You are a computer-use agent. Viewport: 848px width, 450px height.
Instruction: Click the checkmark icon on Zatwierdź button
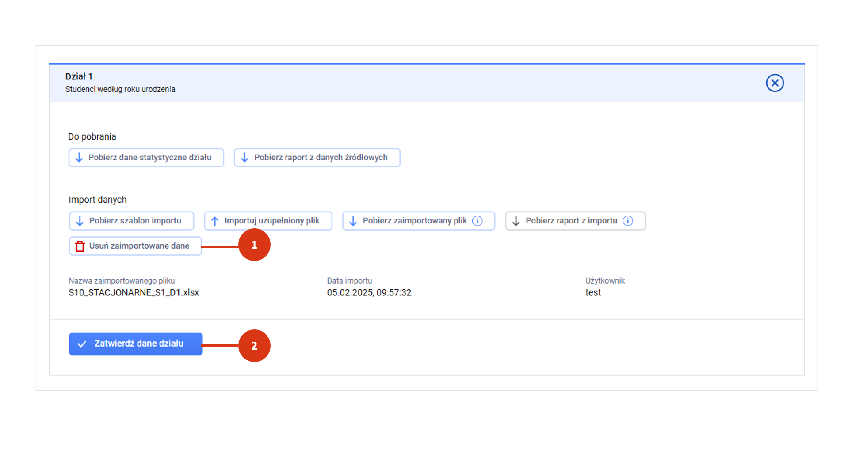pos(82,344)
